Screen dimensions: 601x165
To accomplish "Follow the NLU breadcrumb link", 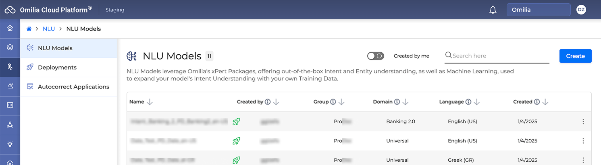I will click(48, 29).
